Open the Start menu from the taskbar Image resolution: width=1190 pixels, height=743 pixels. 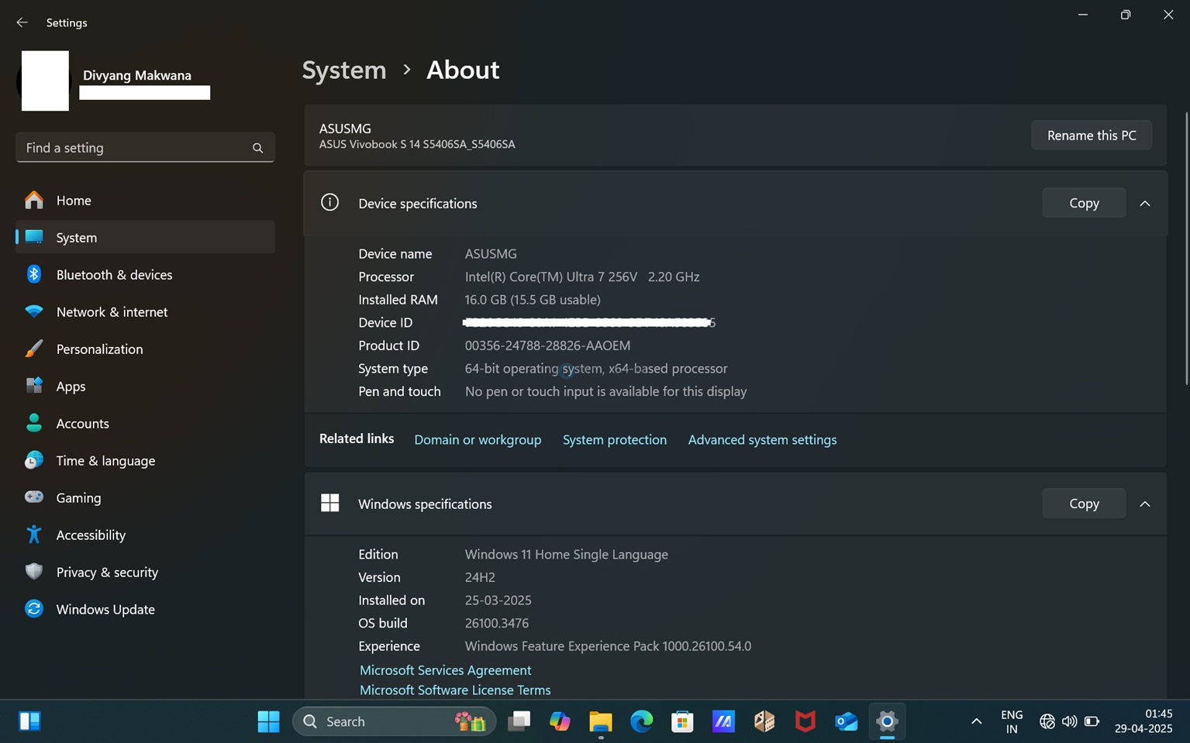click(x=268, y=721)
